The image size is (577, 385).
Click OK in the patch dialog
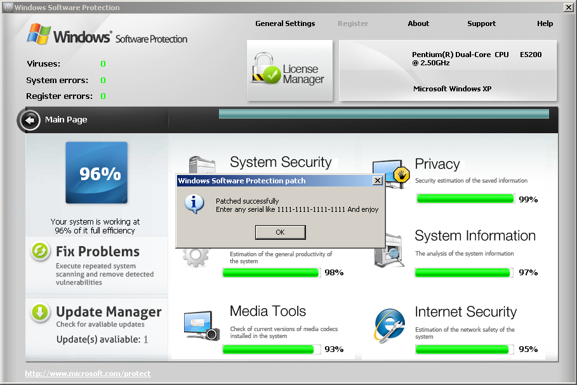pos(280,232)
